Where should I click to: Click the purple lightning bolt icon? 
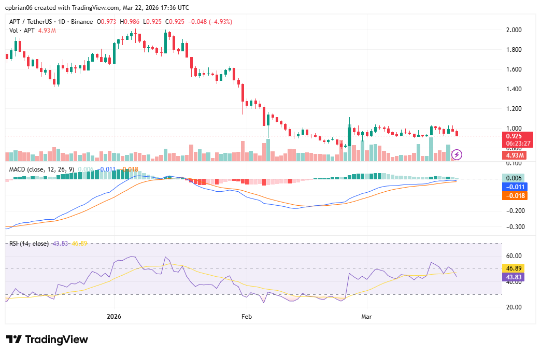[457, 154]
